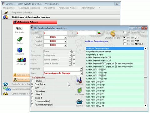Click the 'à' end range input field

(x=87, y=33)
